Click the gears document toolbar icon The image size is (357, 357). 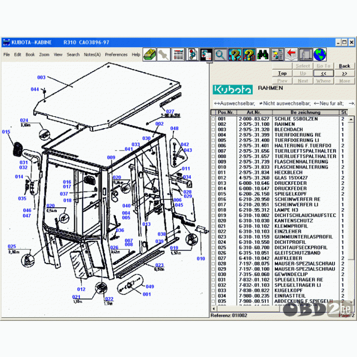click(x=192, y=54)
